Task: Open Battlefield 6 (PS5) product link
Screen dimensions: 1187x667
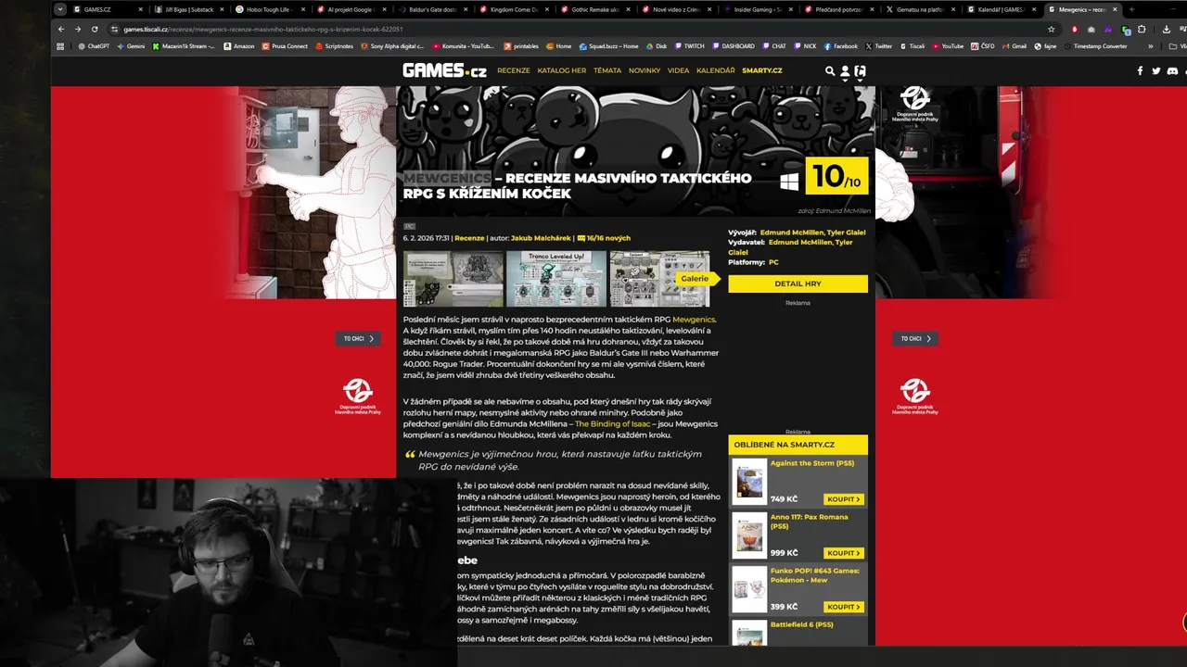Action: point(801,624)
